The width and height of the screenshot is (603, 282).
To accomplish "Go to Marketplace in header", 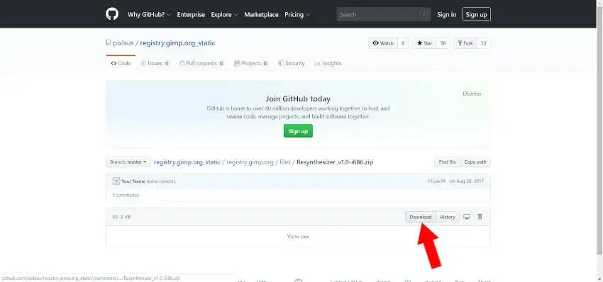I will point(261,15).
